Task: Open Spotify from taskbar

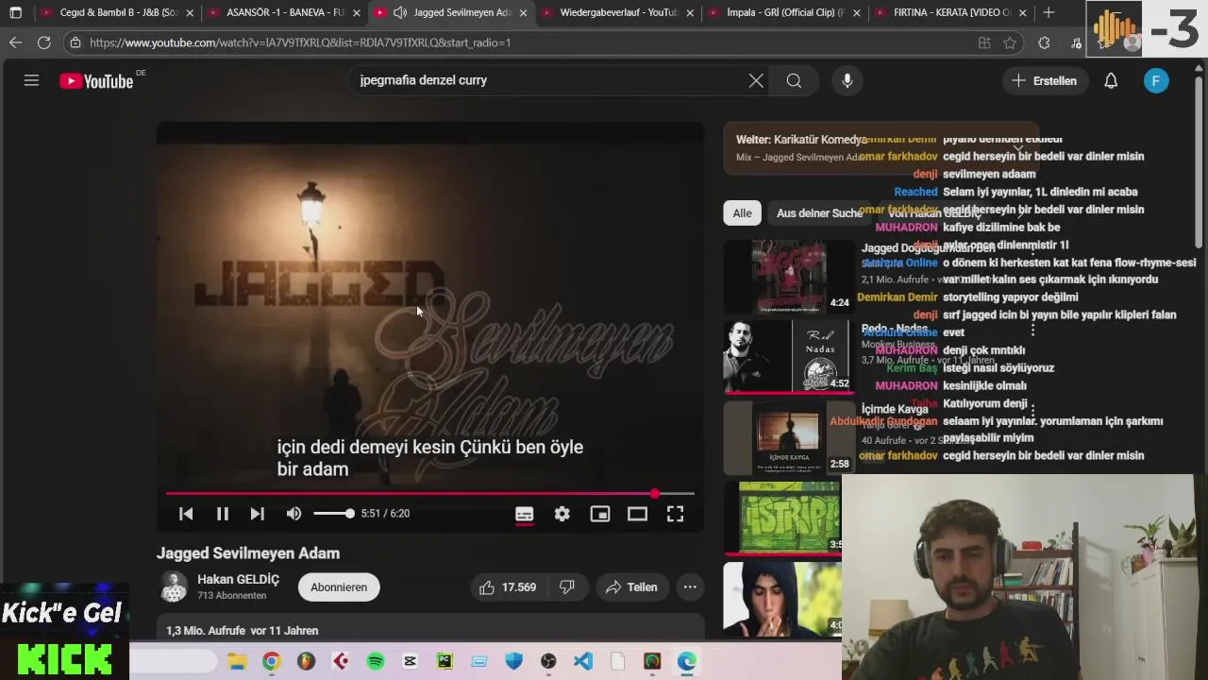Action: [376, 661]
